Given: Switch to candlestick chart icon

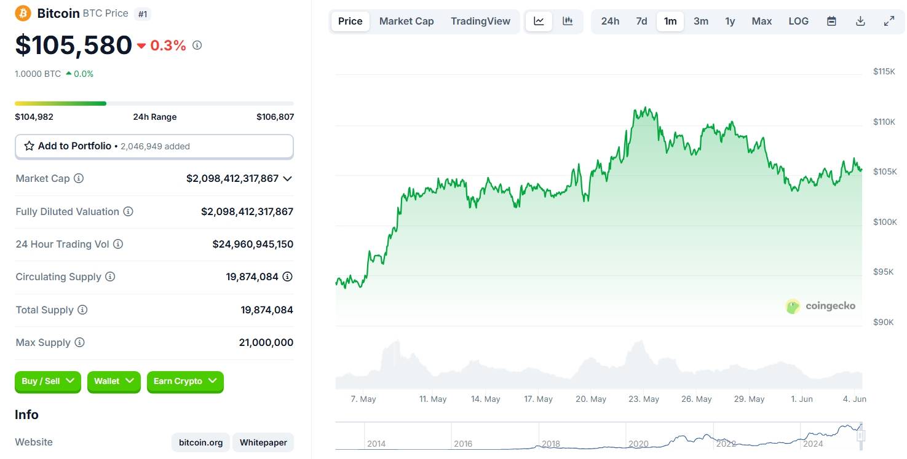Looking at the screenshot, I should point(568,21).
